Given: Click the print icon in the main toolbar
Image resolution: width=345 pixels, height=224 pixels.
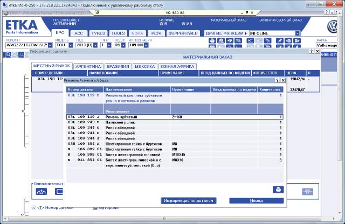Looking at the screenshot, I should click(x=212, y=41).
